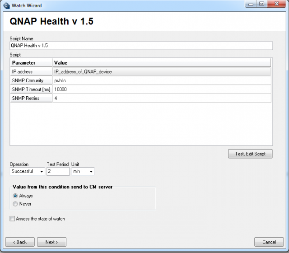Cancel the Watch Wizard
The image size is (289, 253).
[269, 242]
